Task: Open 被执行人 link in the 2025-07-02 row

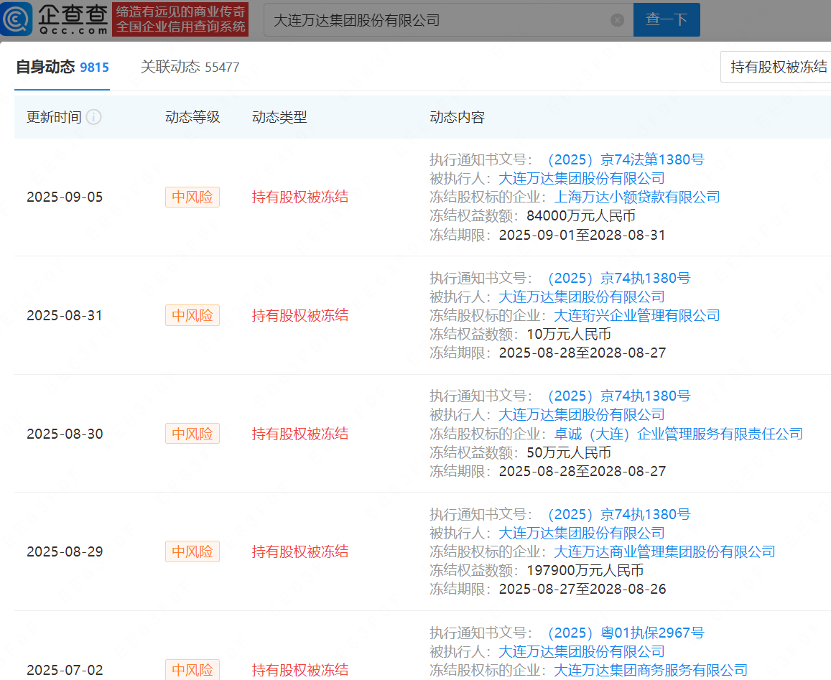Action: click(581, 651)
